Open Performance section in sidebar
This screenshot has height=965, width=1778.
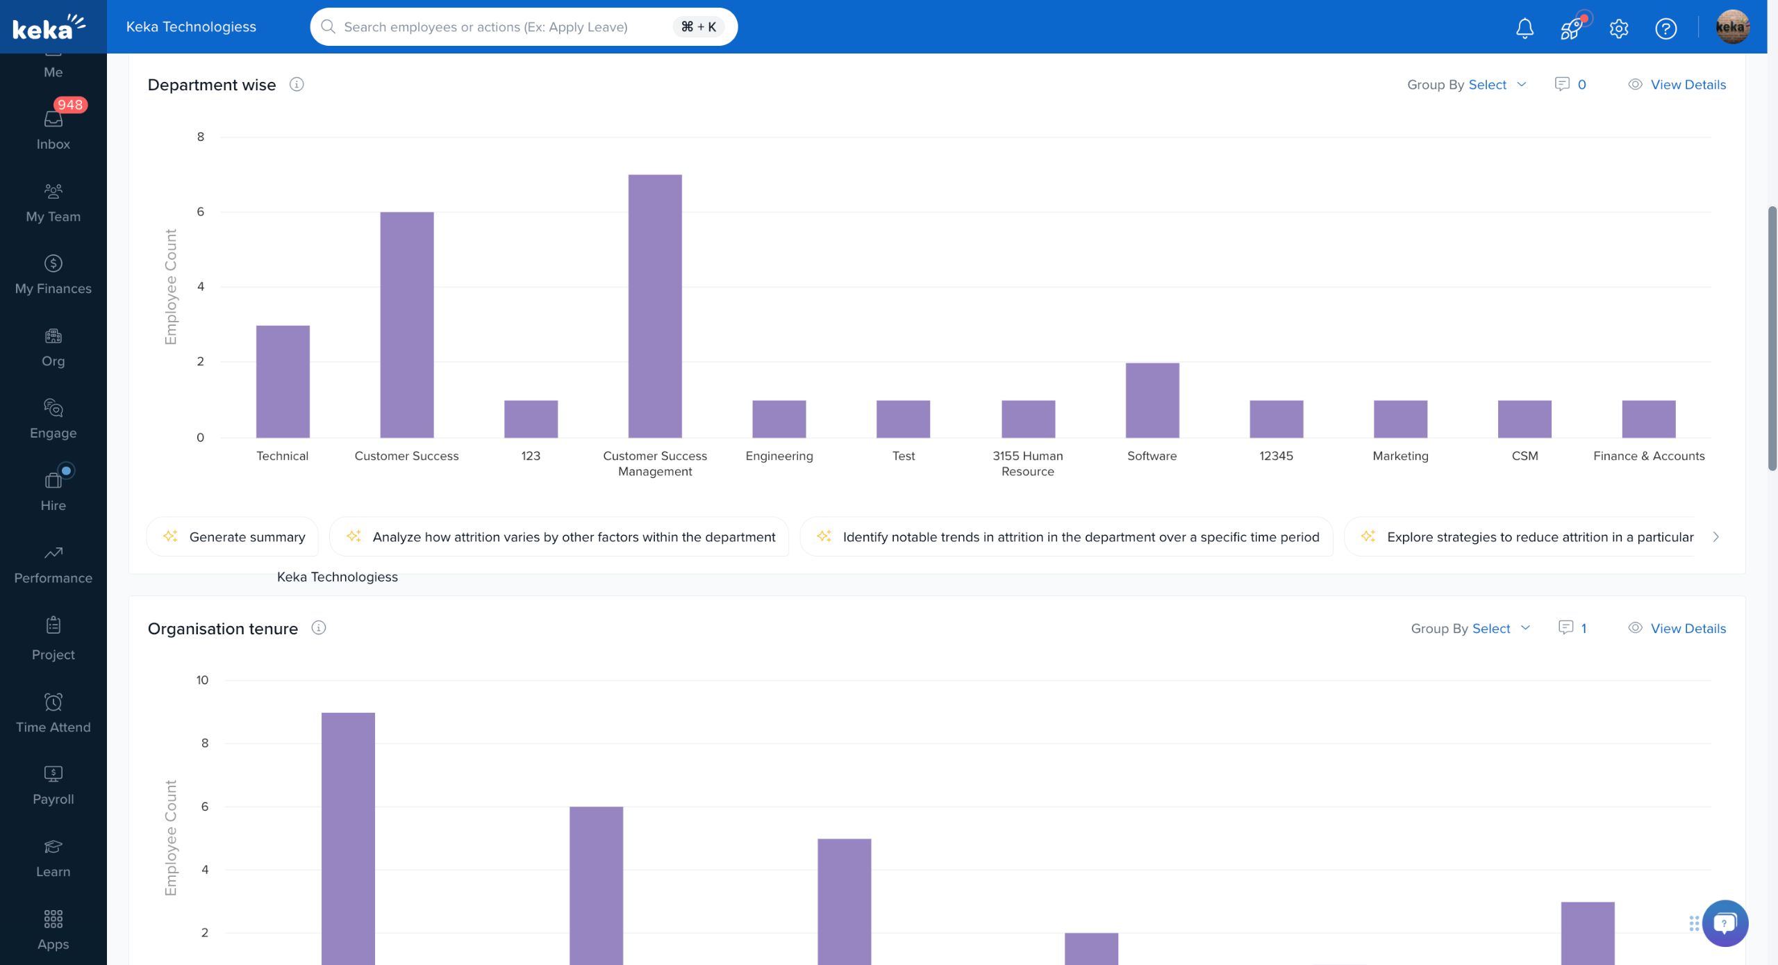[x=53, y=564]
